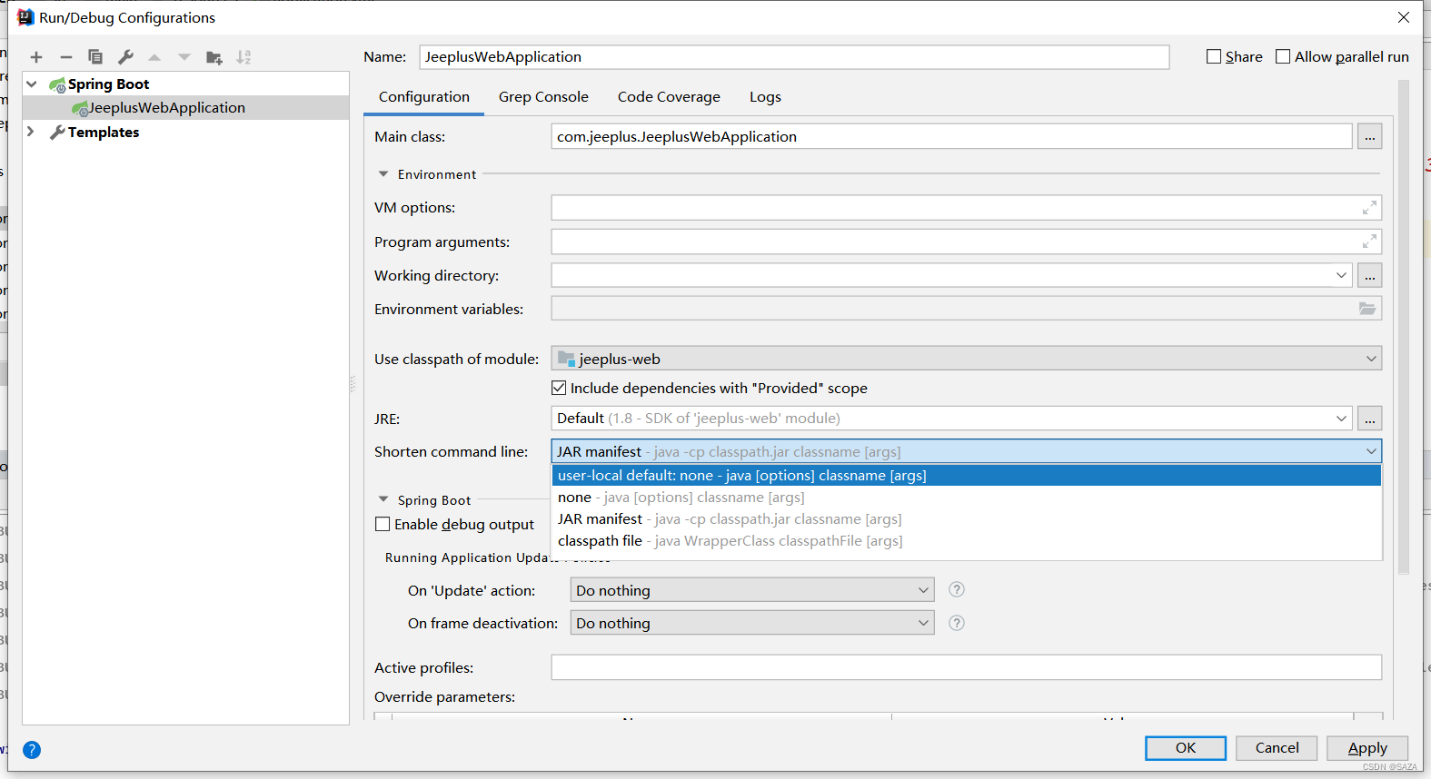Open Working directory dropdown arrow
The image size is (1431, 779).
[1341, 275]
